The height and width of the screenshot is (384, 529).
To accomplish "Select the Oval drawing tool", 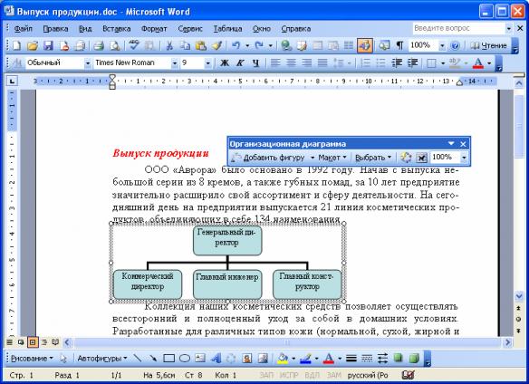I will click(x=185, y=358).
